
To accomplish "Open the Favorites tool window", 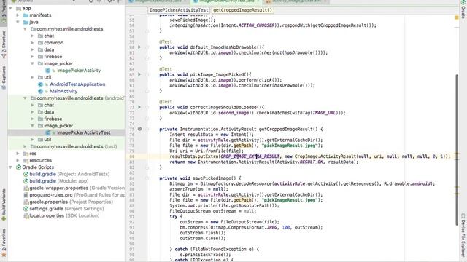I will pyautogui.click(x=4, y=243).
